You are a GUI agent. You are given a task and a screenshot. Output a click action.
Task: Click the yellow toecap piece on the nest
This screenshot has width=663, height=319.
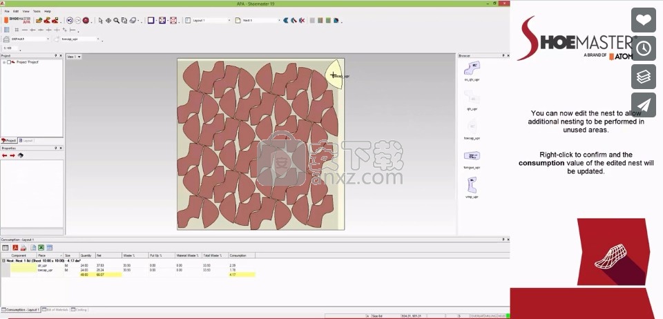click(x=333, y=75)
